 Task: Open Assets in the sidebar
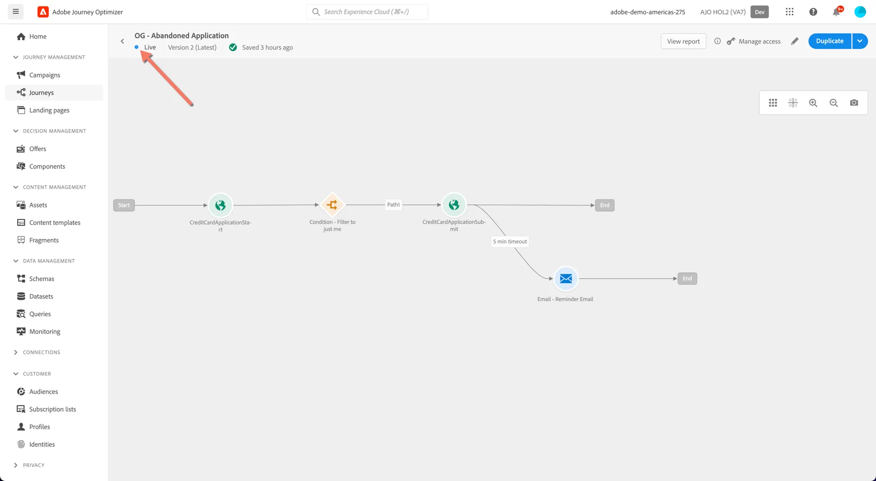pos(54,205)
